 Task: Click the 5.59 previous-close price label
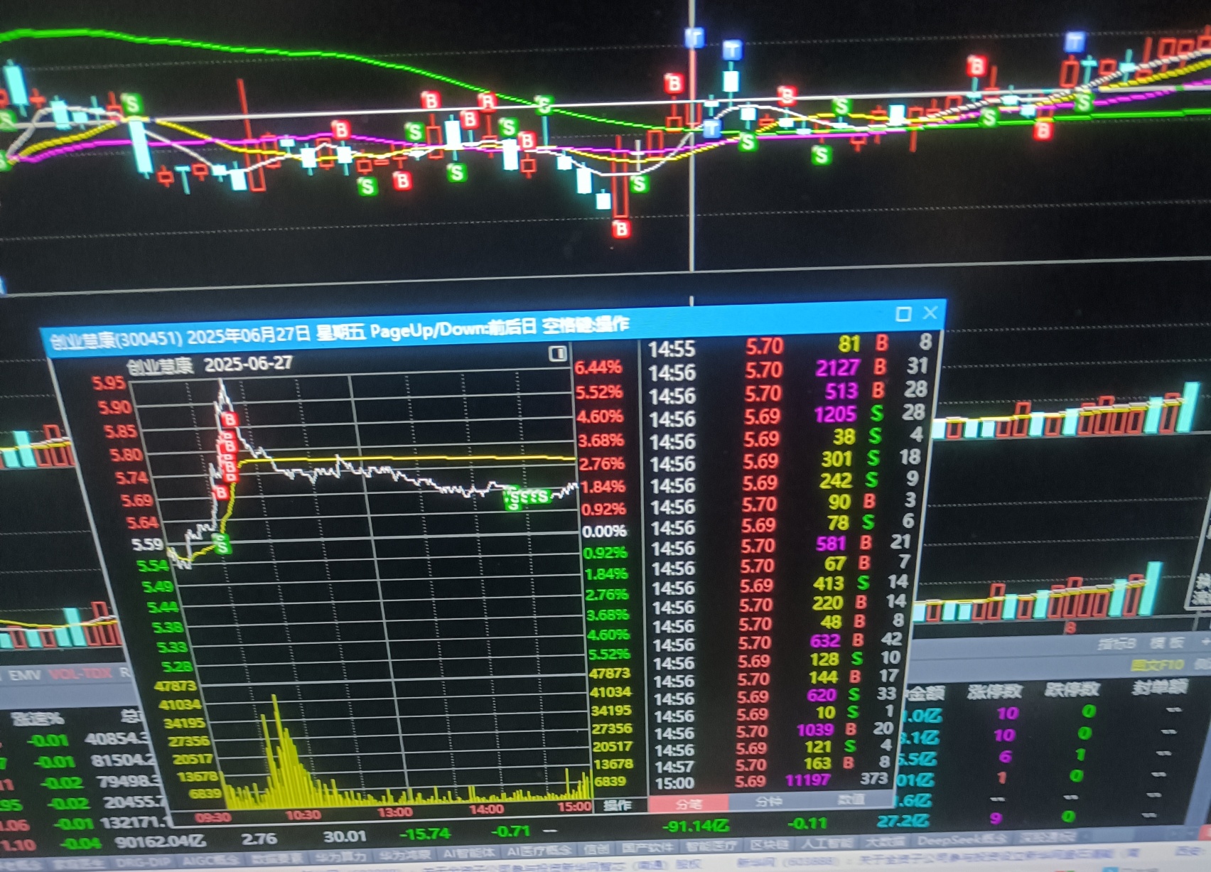148,544
